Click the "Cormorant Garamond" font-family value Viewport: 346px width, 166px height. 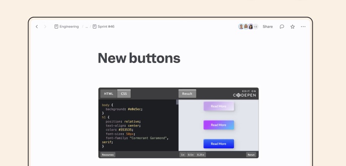[x=148, y=138]
